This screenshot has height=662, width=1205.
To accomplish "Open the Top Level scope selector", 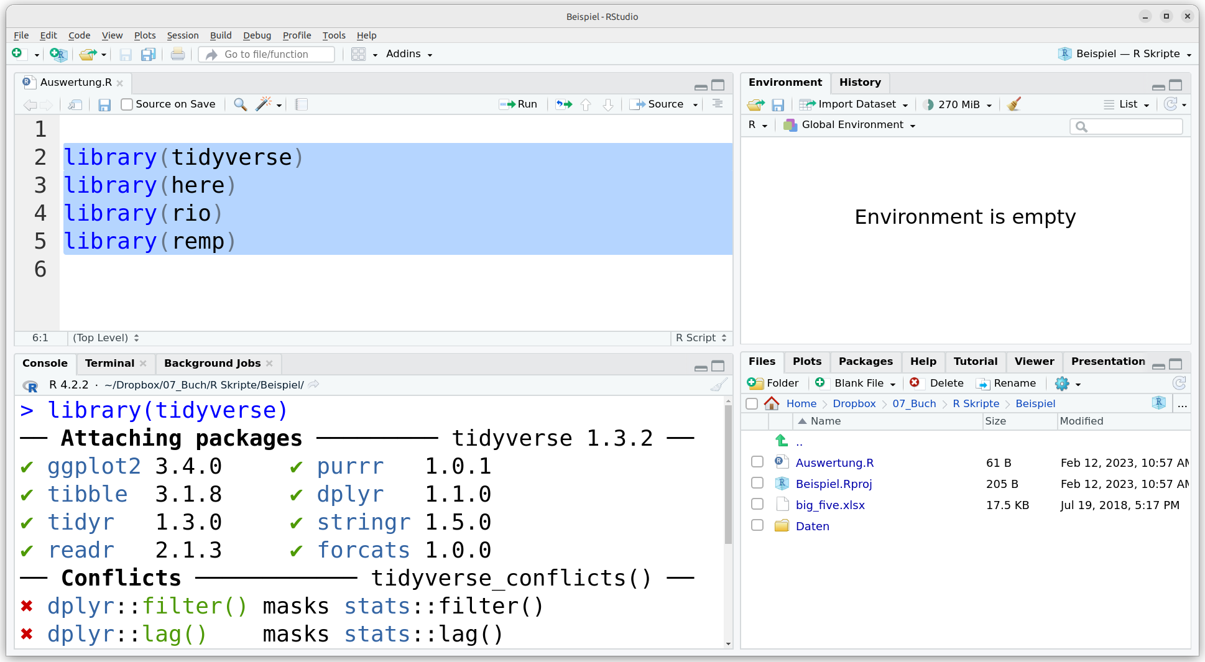I will click(x=106, y=338).
